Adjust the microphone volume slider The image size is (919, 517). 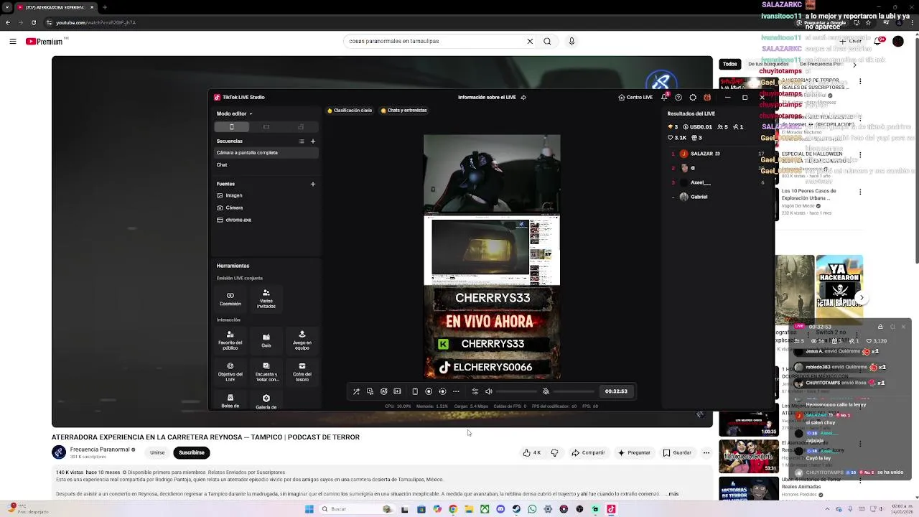tap(574, 391)
